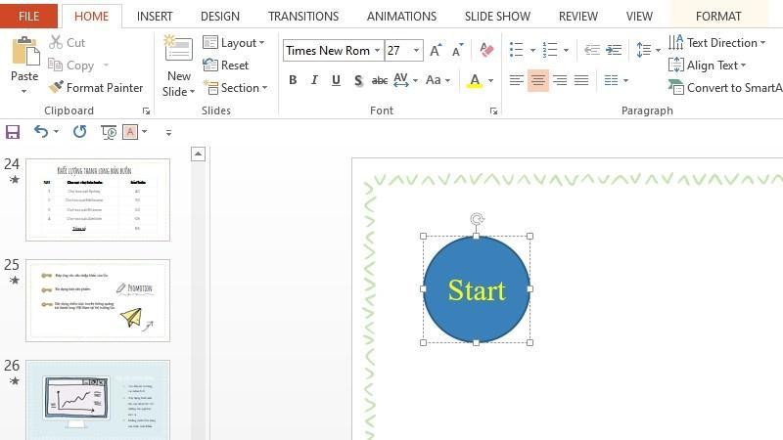Clear all formatting with the eraser icon

click(x=486, y=50)
